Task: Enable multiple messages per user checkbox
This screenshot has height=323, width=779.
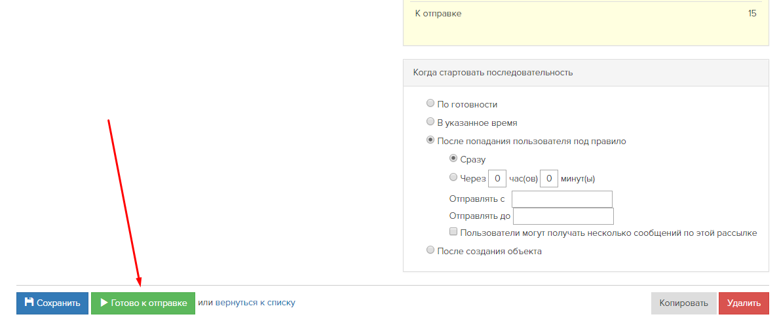Action: point(453,231)
